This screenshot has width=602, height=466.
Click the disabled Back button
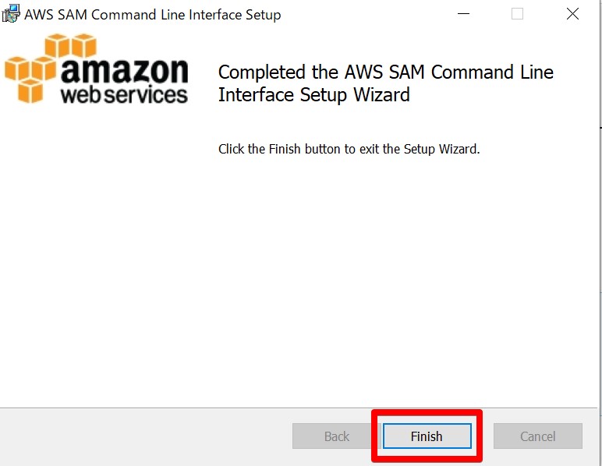336,436
